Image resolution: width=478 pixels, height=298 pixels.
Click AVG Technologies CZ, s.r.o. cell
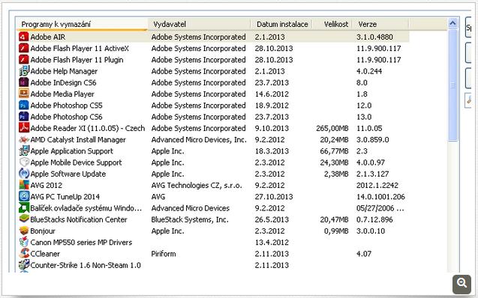click(197, 185)
